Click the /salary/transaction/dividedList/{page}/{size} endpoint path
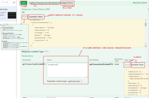This screenshot has height=98, width=149. click(x=51, y=3)
